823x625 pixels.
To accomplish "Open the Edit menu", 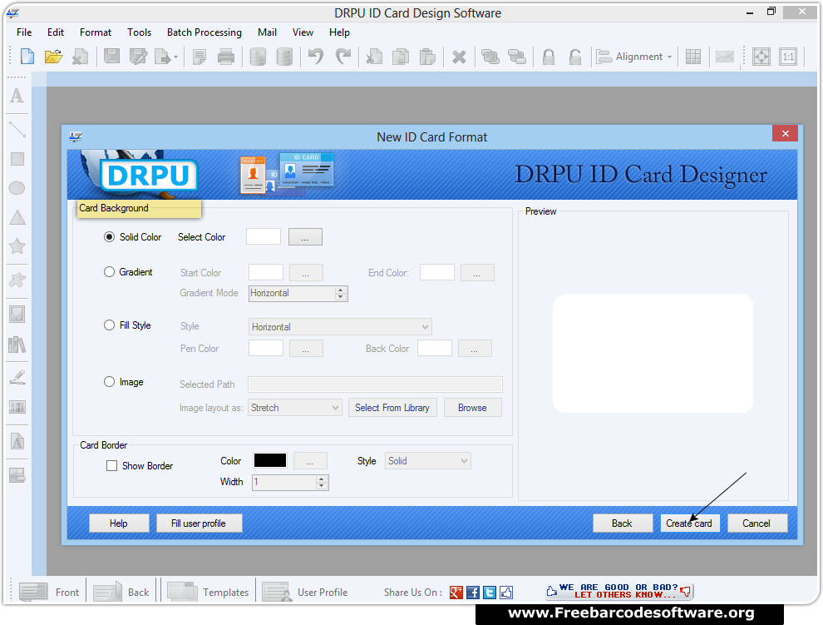I will 56,32.
